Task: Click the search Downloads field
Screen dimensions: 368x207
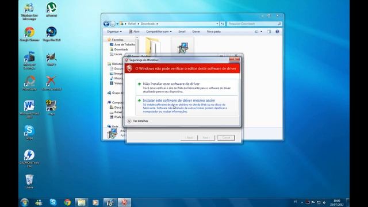Action: click(254, 24)
